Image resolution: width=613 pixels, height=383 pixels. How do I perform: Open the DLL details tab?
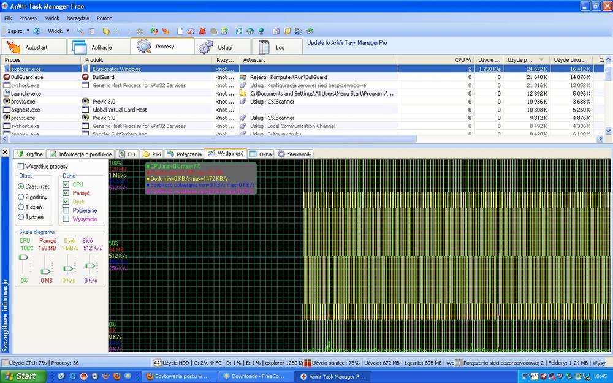click(x=128, y=154)
